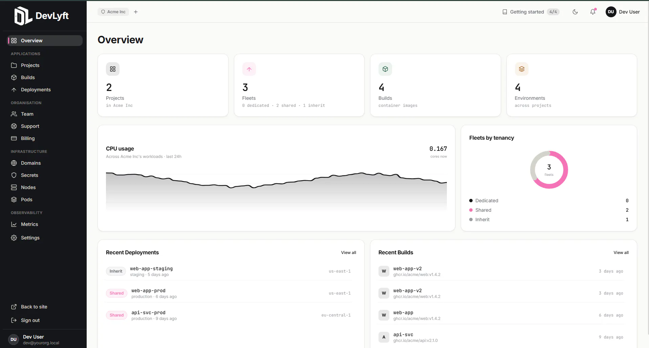This screenshot has height=348, width=649.
Task: Click the Billing card icon
Action: (14, 138)
